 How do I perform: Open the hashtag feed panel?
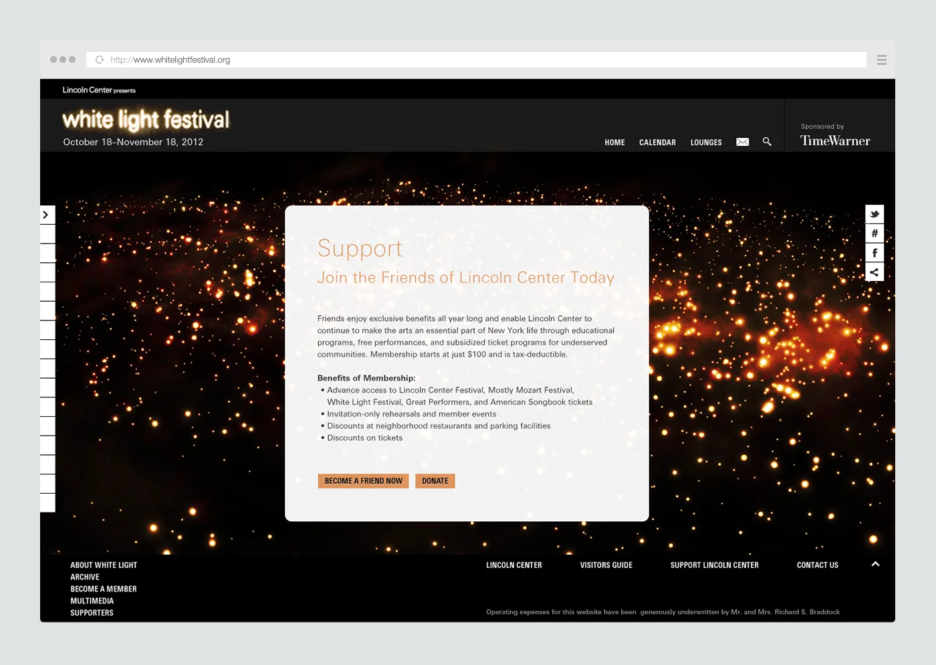coord(874,233)
